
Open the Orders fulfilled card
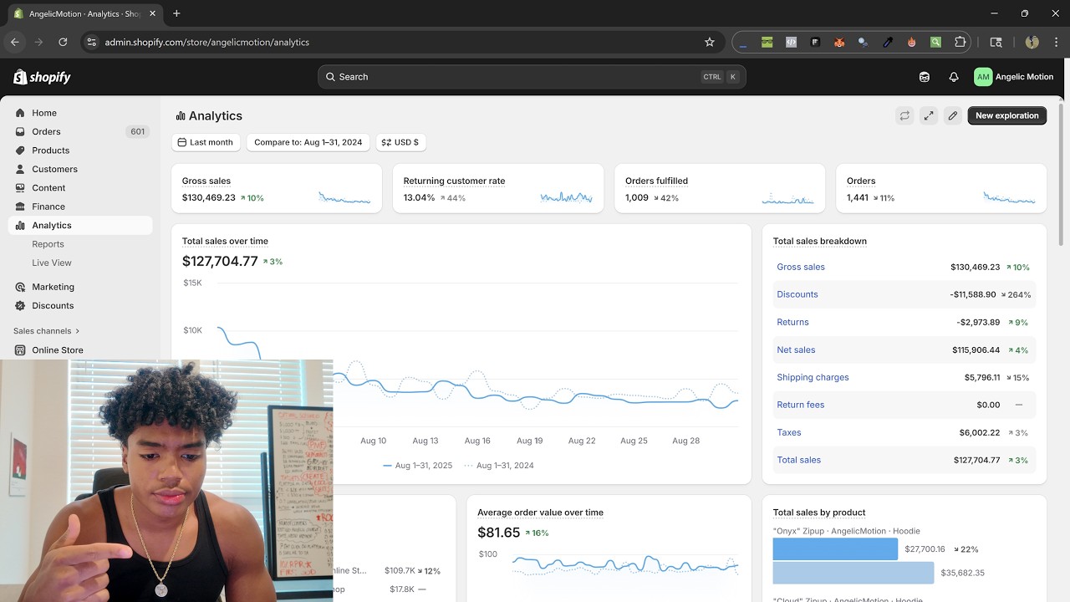(720, 188)
